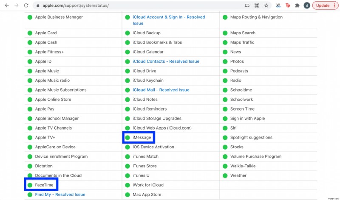340x200 pixels.
Task: Open the Find My resolved issue link
Action: 60,194
